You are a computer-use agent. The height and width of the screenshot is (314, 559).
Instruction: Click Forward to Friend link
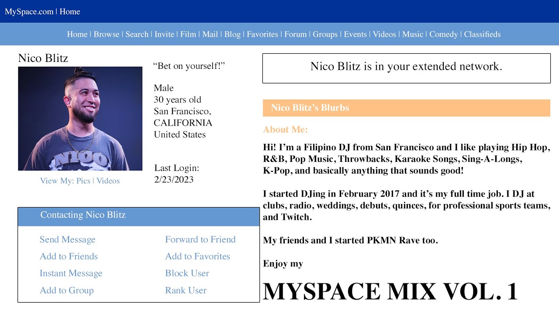point(200,239)
